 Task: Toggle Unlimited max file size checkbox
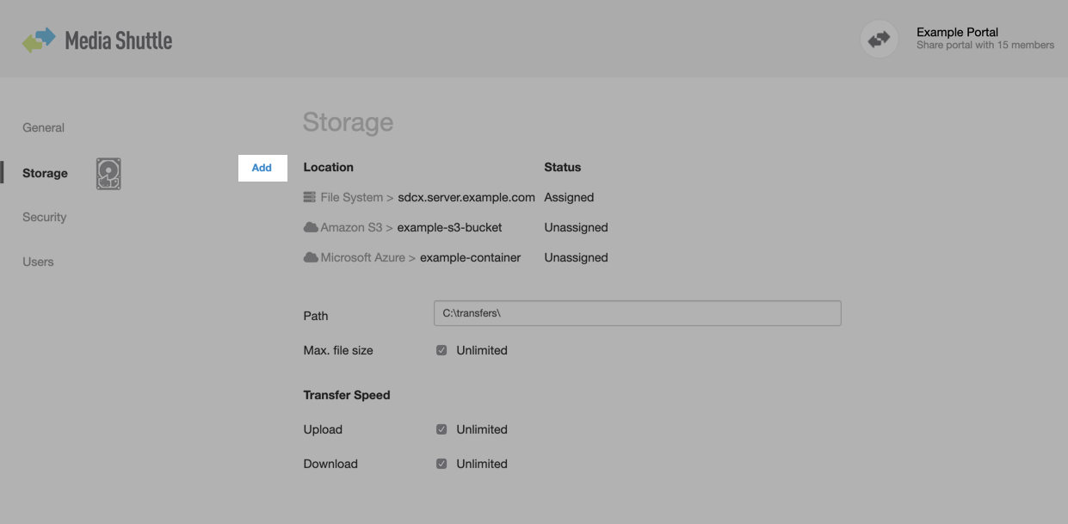pos(441,350)
